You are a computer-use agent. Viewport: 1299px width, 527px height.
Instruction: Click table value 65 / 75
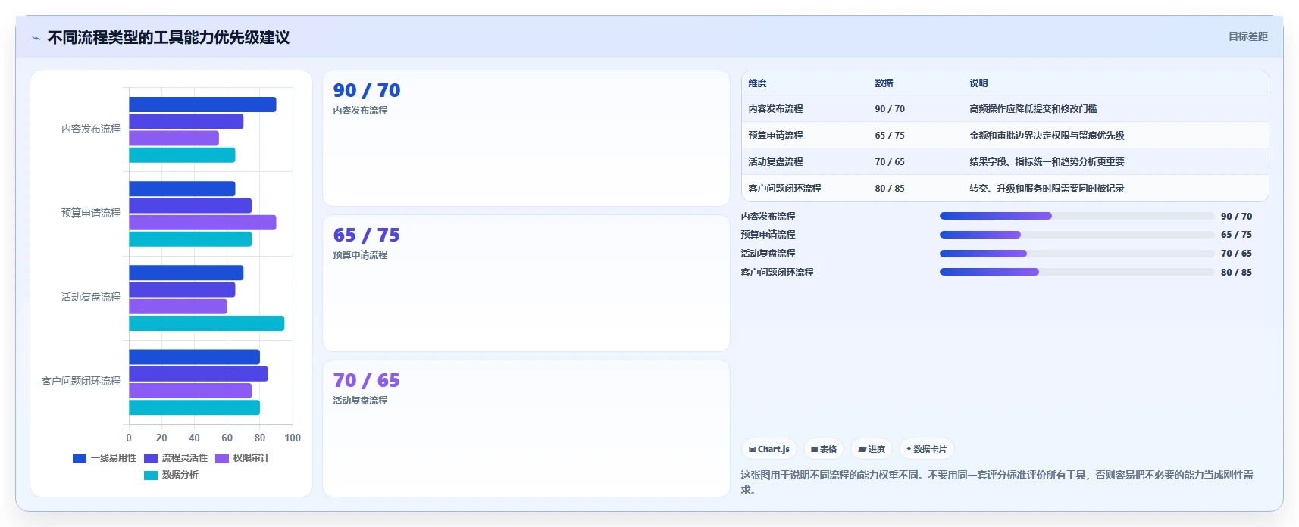tap(890, 136)
